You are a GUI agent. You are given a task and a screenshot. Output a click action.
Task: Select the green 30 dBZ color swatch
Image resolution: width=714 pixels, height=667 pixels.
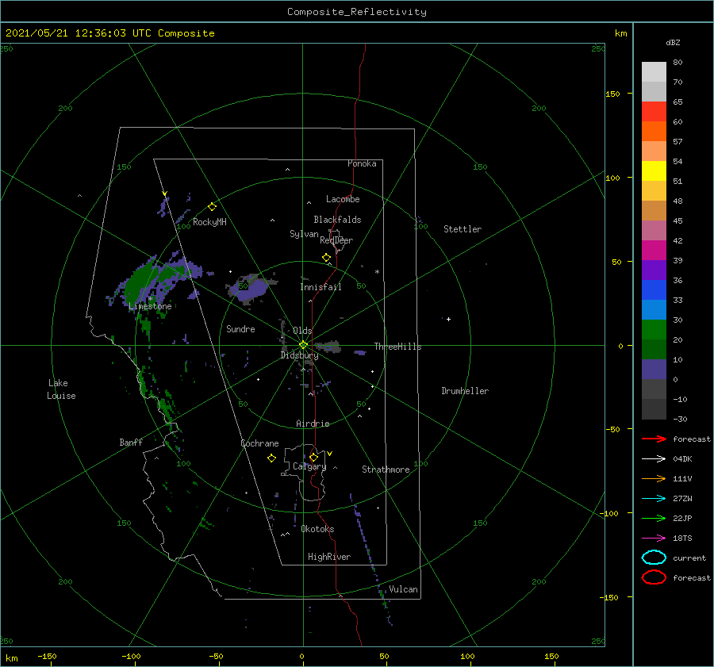[x=654, y=329]
